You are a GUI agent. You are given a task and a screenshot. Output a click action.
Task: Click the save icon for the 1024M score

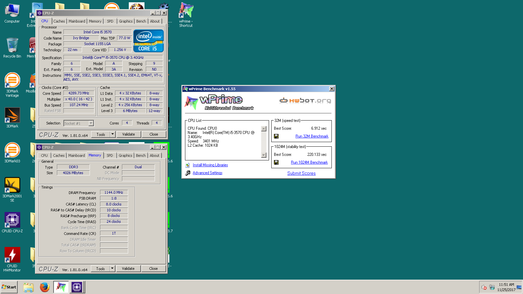(276, 162)
